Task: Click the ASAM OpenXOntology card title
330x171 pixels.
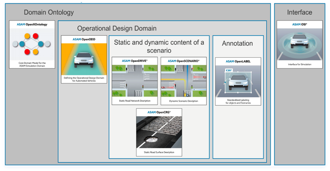Action: [x=32, y=24]
